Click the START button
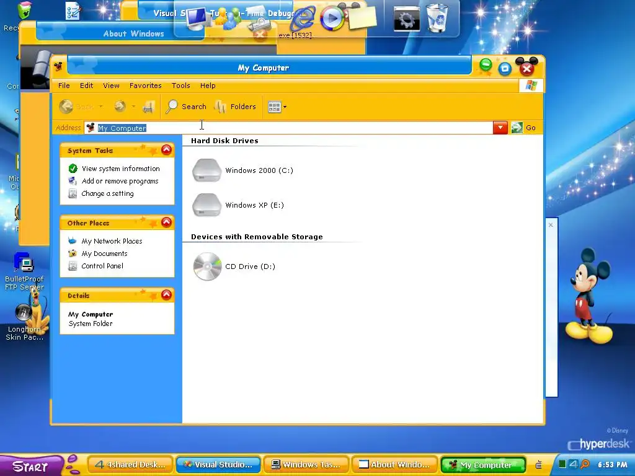 pyautogui.click(x=31, y=465)
